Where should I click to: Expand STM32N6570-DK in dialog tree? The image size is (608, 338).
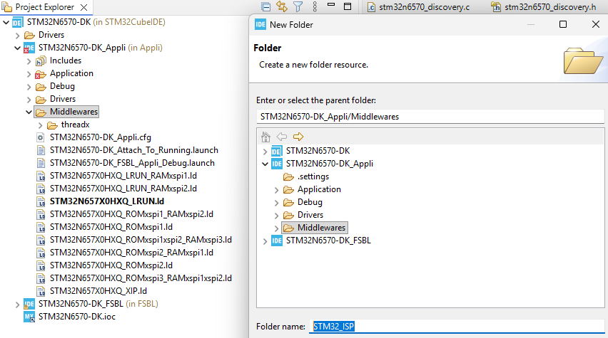coord(265,151)
